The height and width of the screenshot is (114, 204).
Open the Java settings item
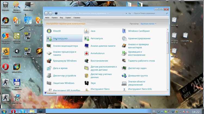86,31
